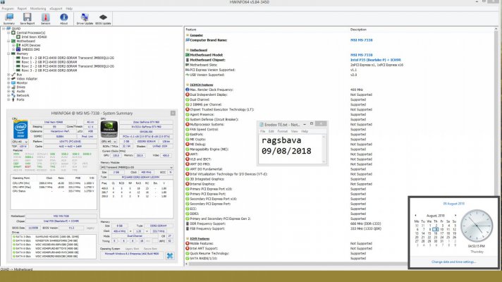
Task: Click the green check icon next to Dual Channel
Action: 188,99
